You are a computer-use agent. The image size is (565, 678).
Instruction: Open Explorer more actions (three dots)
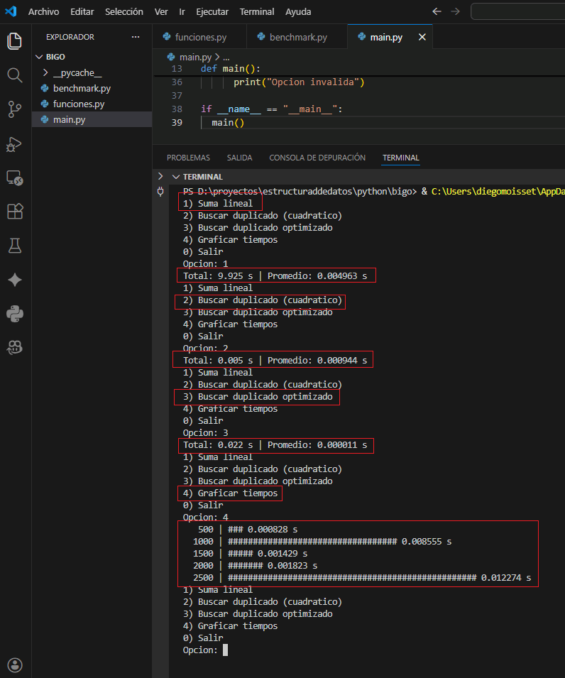point(136,37)
